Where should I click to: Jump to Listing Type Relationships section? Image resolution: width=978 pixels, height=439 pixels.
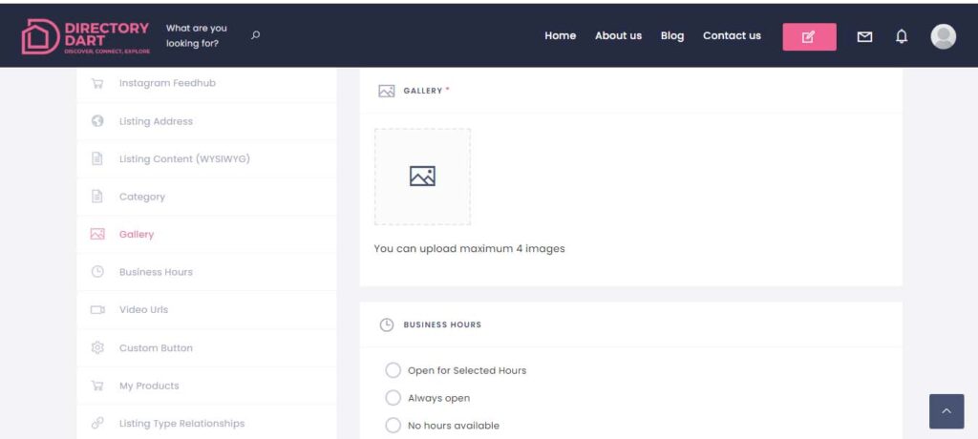(182, 424)
